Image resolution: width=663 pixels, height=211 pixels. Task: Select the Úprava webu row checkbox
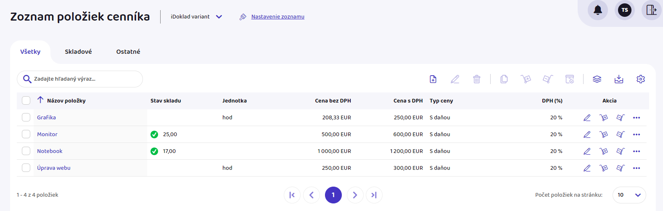[x=26, y=168]
